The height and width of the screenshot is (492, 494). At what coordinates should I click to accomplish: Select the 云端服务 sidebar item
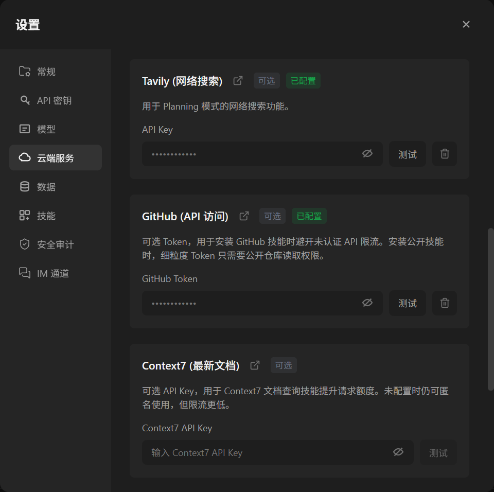(x=56, y=157)
